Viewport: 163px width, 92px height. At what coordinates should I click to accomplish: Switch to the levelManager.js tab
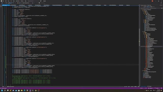point(98,5)
